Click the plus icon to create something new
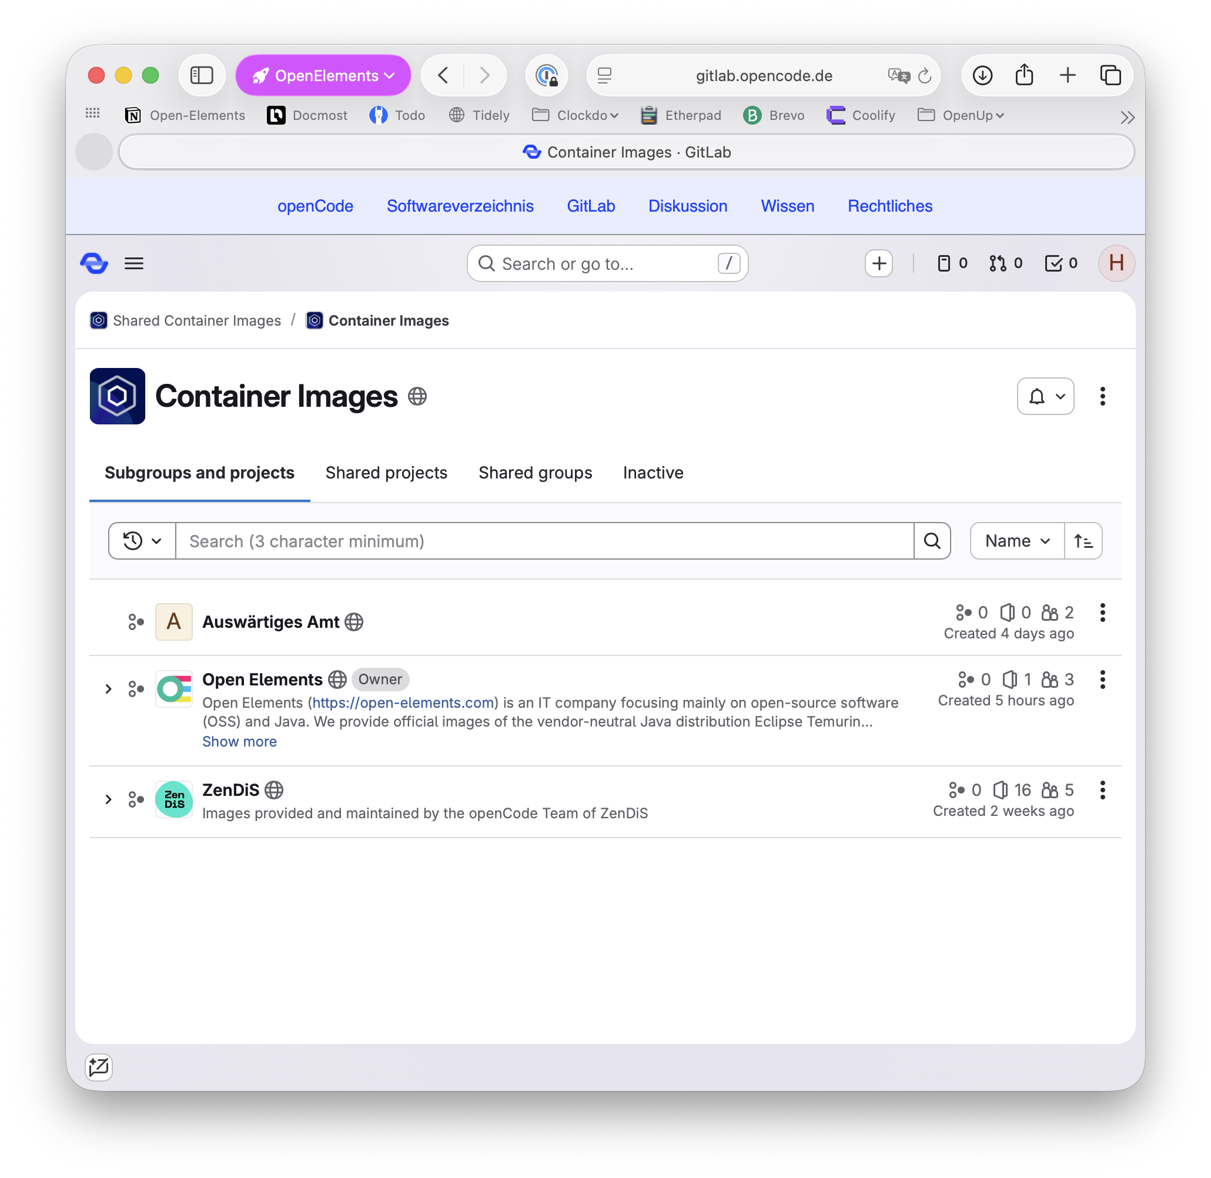Viewport: 1211px width, 1178px height. [x=879, y=263]
